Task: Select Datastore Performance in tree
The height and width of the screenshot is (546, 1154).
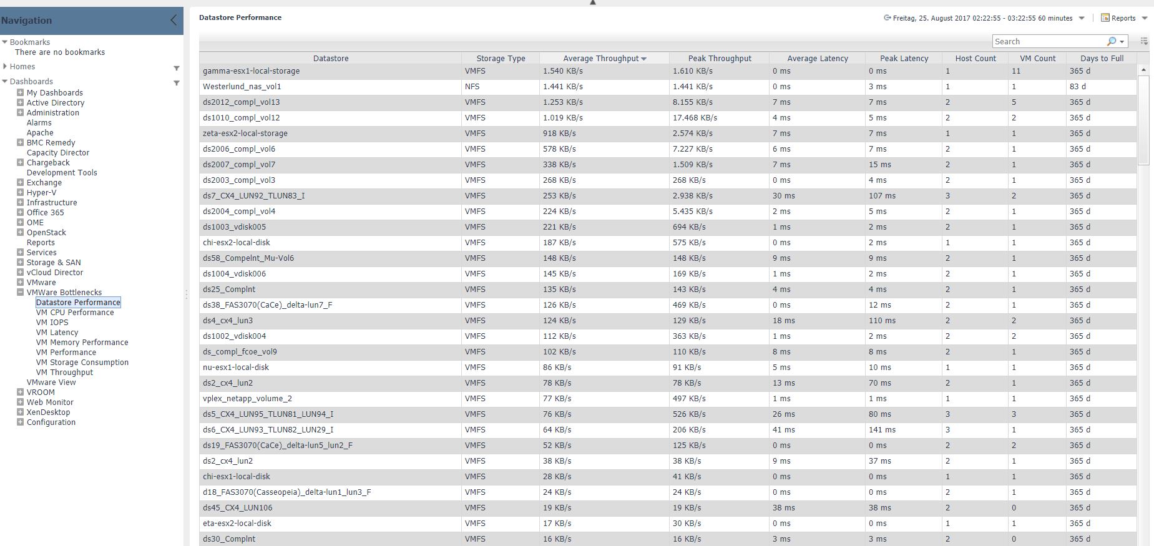Action: pos(78,303)
